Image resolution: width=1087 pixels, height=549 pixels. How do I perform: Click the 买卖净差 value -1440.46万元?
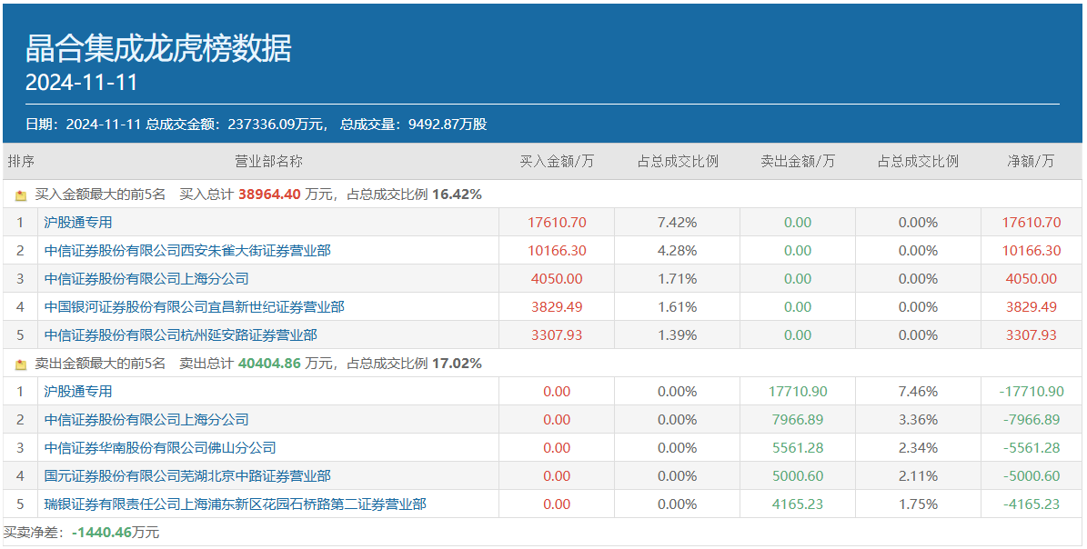point(115,533)
